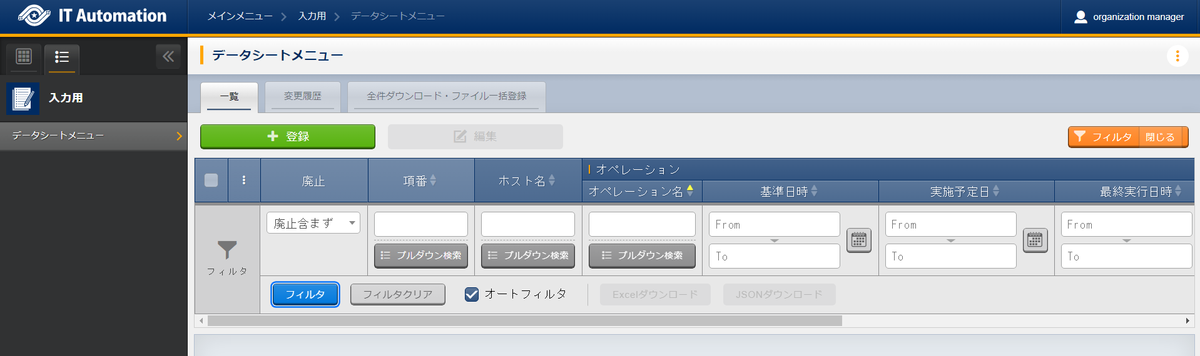Sort by 最終実行日時 column arrows
The height and width of the screenshot is (356, 1200).
tap(1178, 191)
